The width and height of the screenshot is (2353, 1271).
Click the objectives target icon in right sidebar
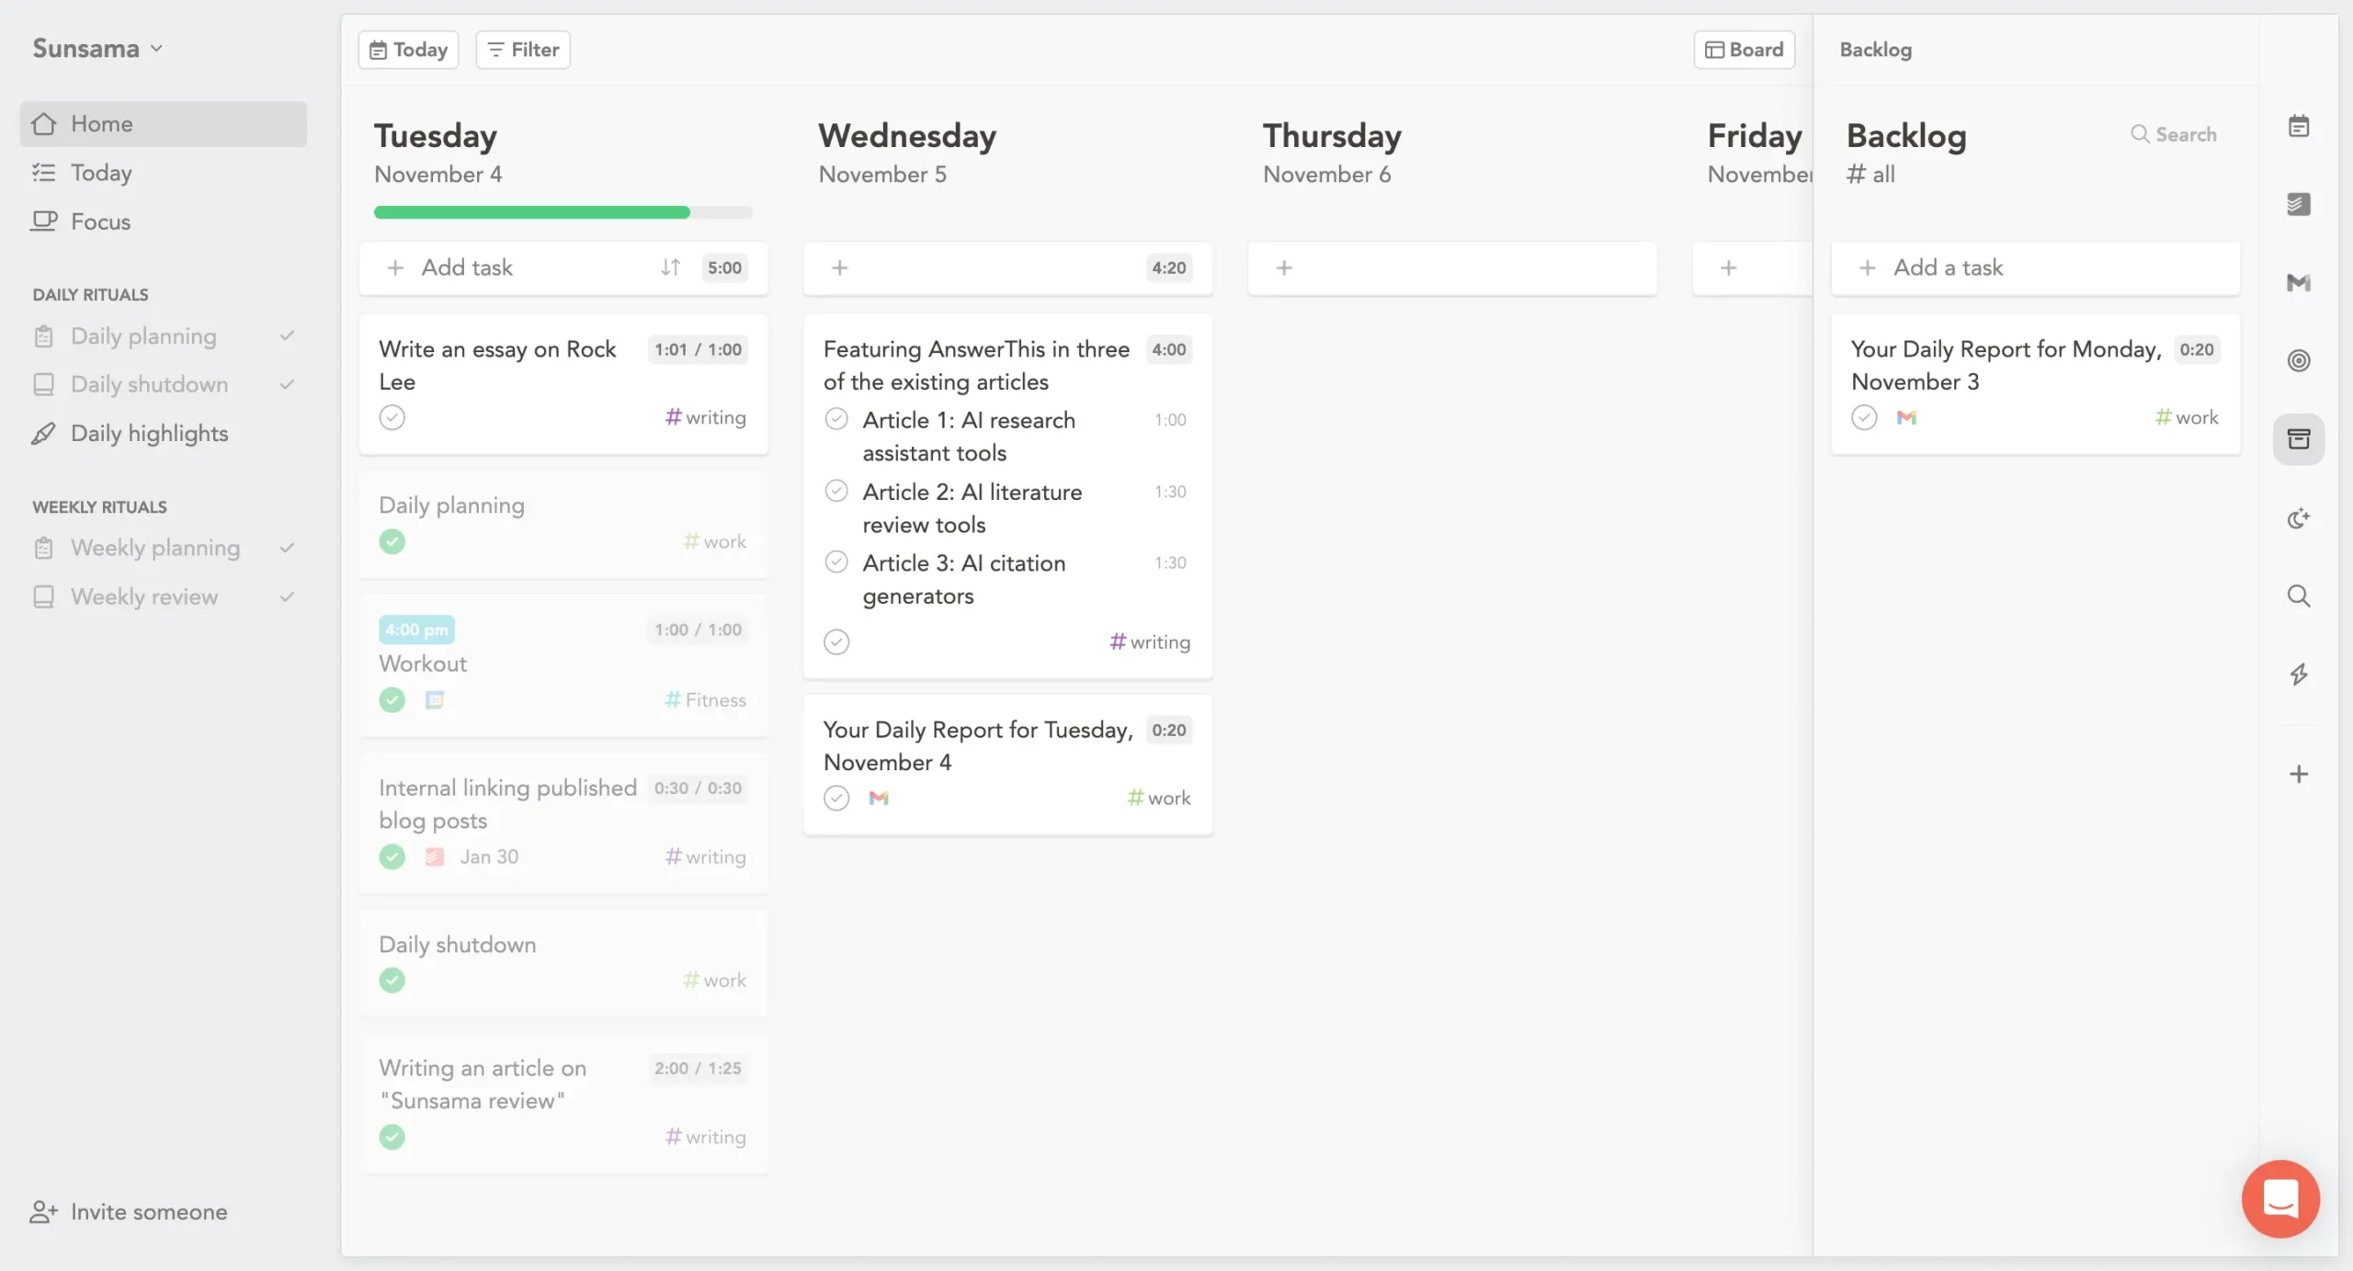click(x=2298, y=360)
